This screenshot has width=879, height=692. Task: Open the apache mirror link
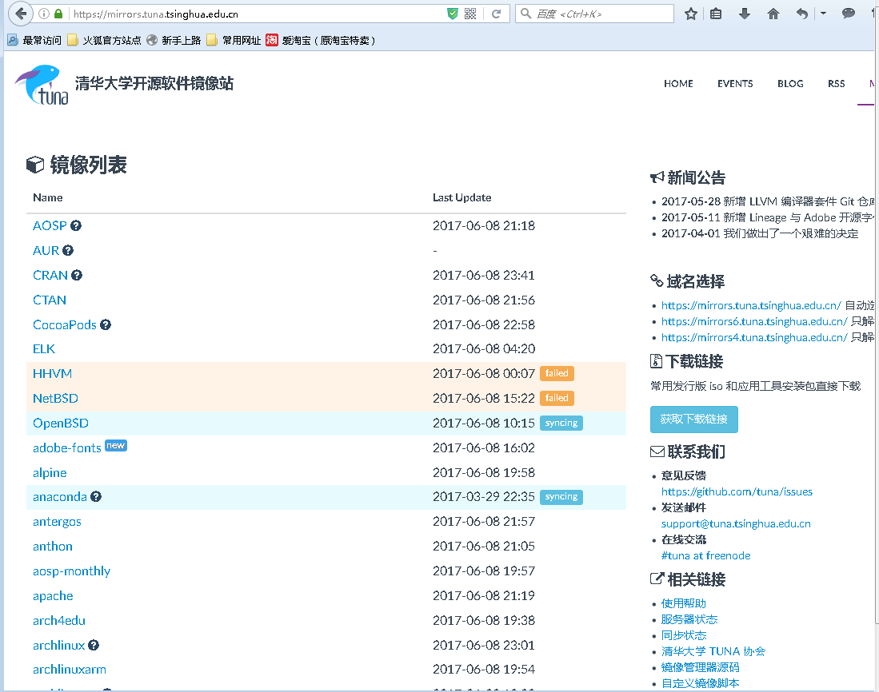53,595
